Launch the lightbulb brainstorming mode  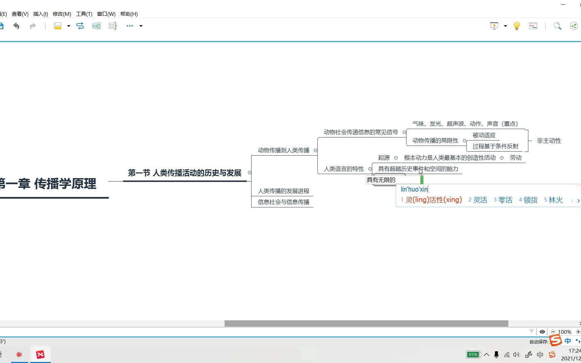(517, 26)
